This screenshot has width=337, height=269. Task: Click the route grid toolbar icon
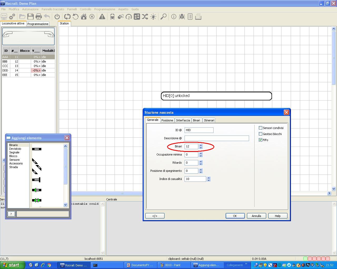tap(137, 17)
